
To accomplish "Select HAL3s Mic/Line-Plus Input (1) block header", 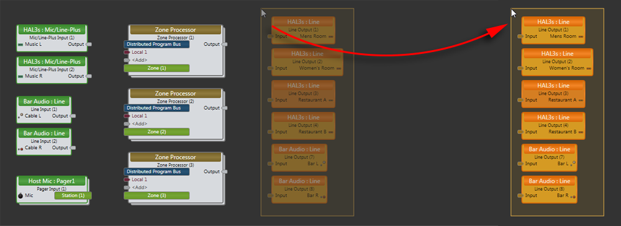I will click(x=52, y=30).
